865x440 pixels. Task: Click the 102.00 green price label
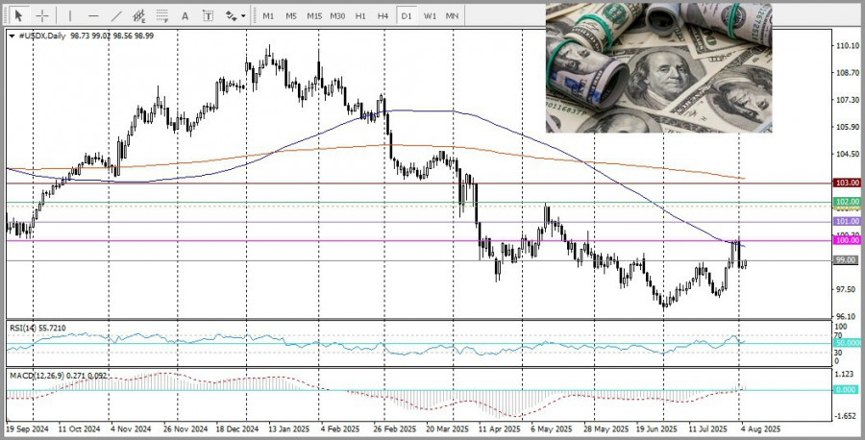(x=848, y=202)
